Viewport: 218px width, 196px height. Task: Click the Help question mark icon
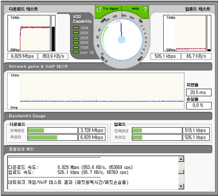[x=145, y=9]
